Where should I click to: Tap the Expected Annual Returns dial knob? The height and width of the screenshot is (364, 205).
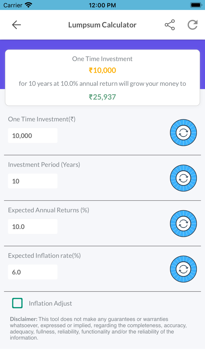click(x=183, y=224)
